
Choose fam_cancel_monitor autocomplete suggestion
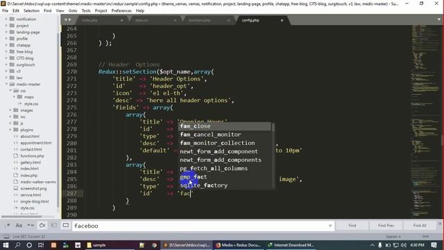(x=225, y=135)
